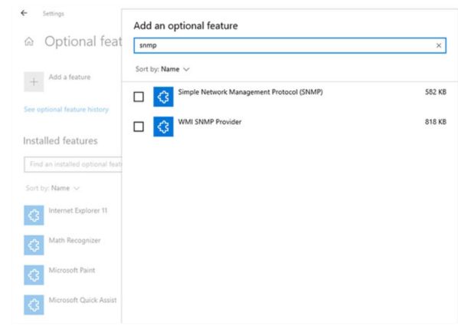
Task: Open the Sort by Name dropdown under Installed features
Action: point(53,188)
